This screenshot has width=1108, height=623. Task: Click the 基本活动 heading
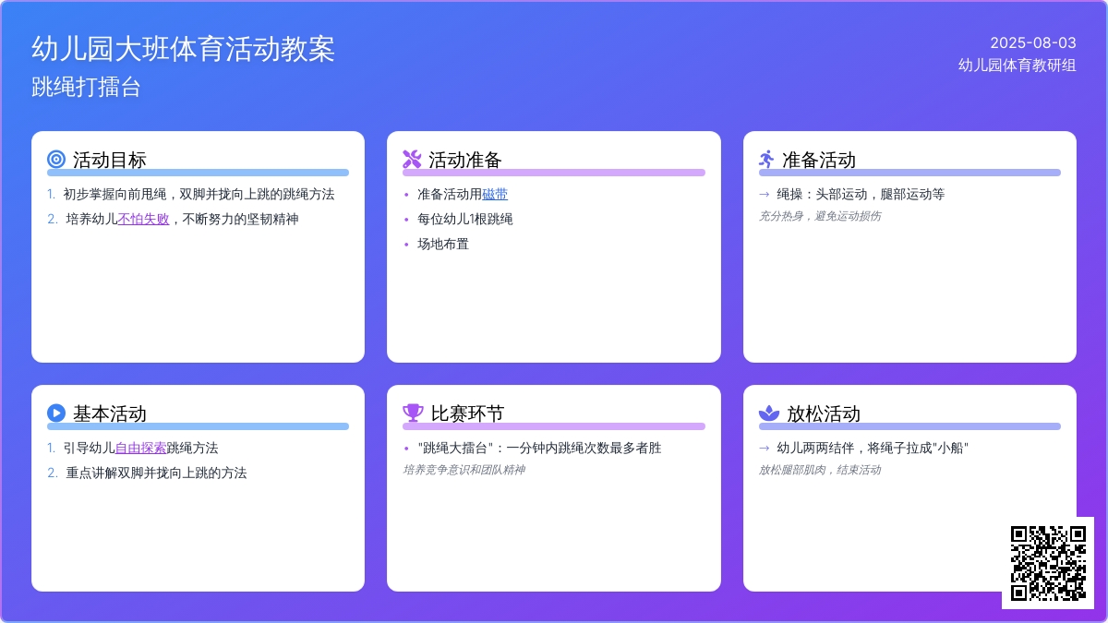(110, 413)
